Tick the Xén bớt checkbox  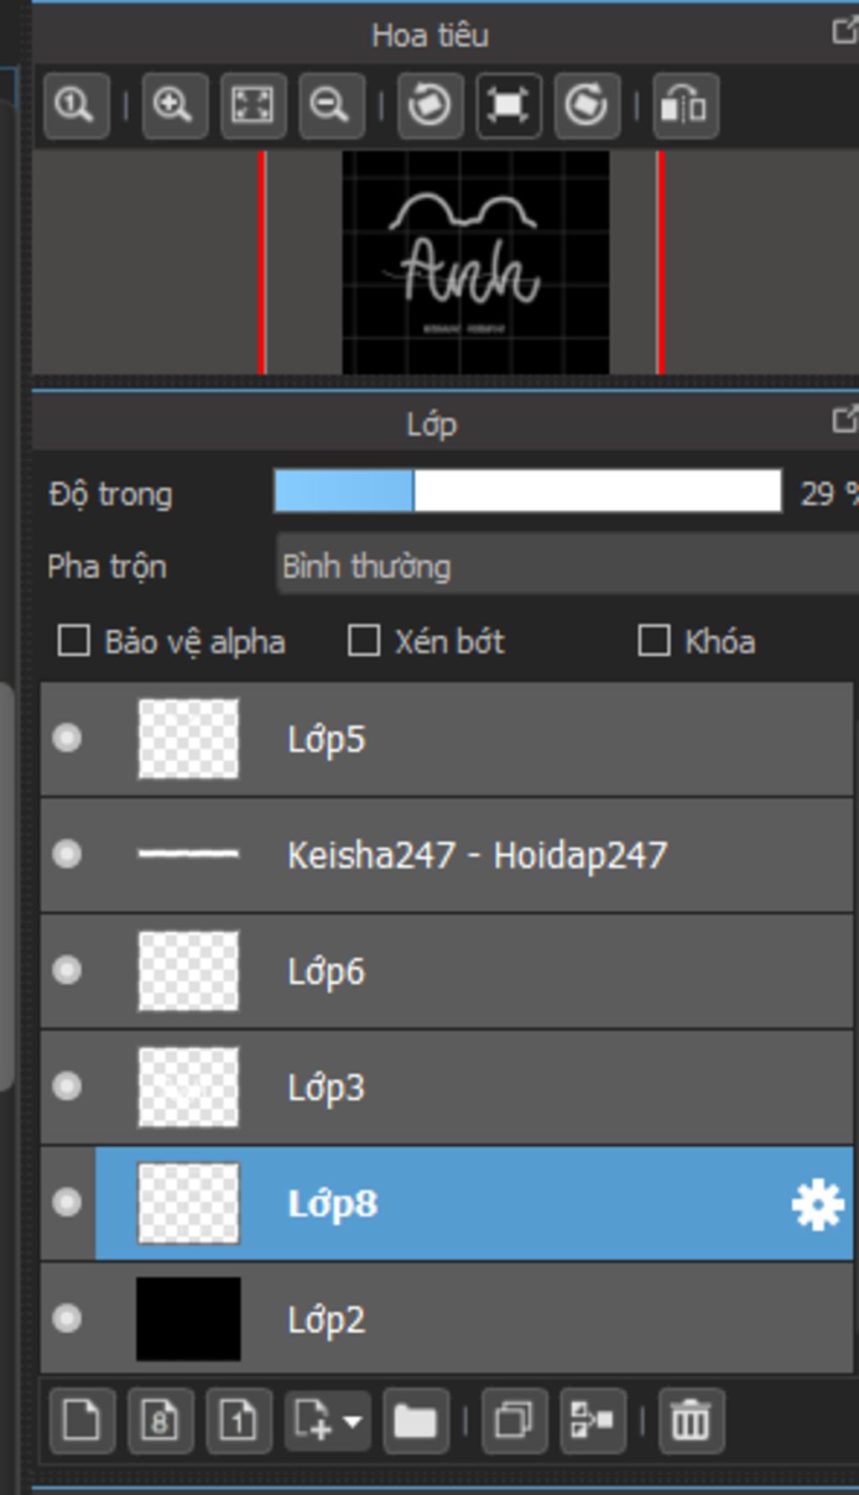(364, 640)
